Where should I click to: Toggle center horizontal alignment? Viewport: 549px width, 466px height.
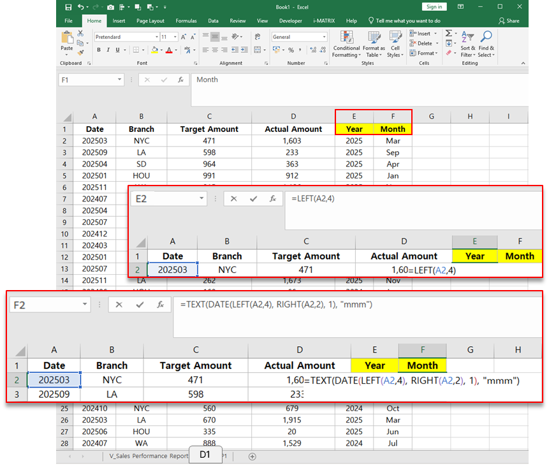point(215,49)
